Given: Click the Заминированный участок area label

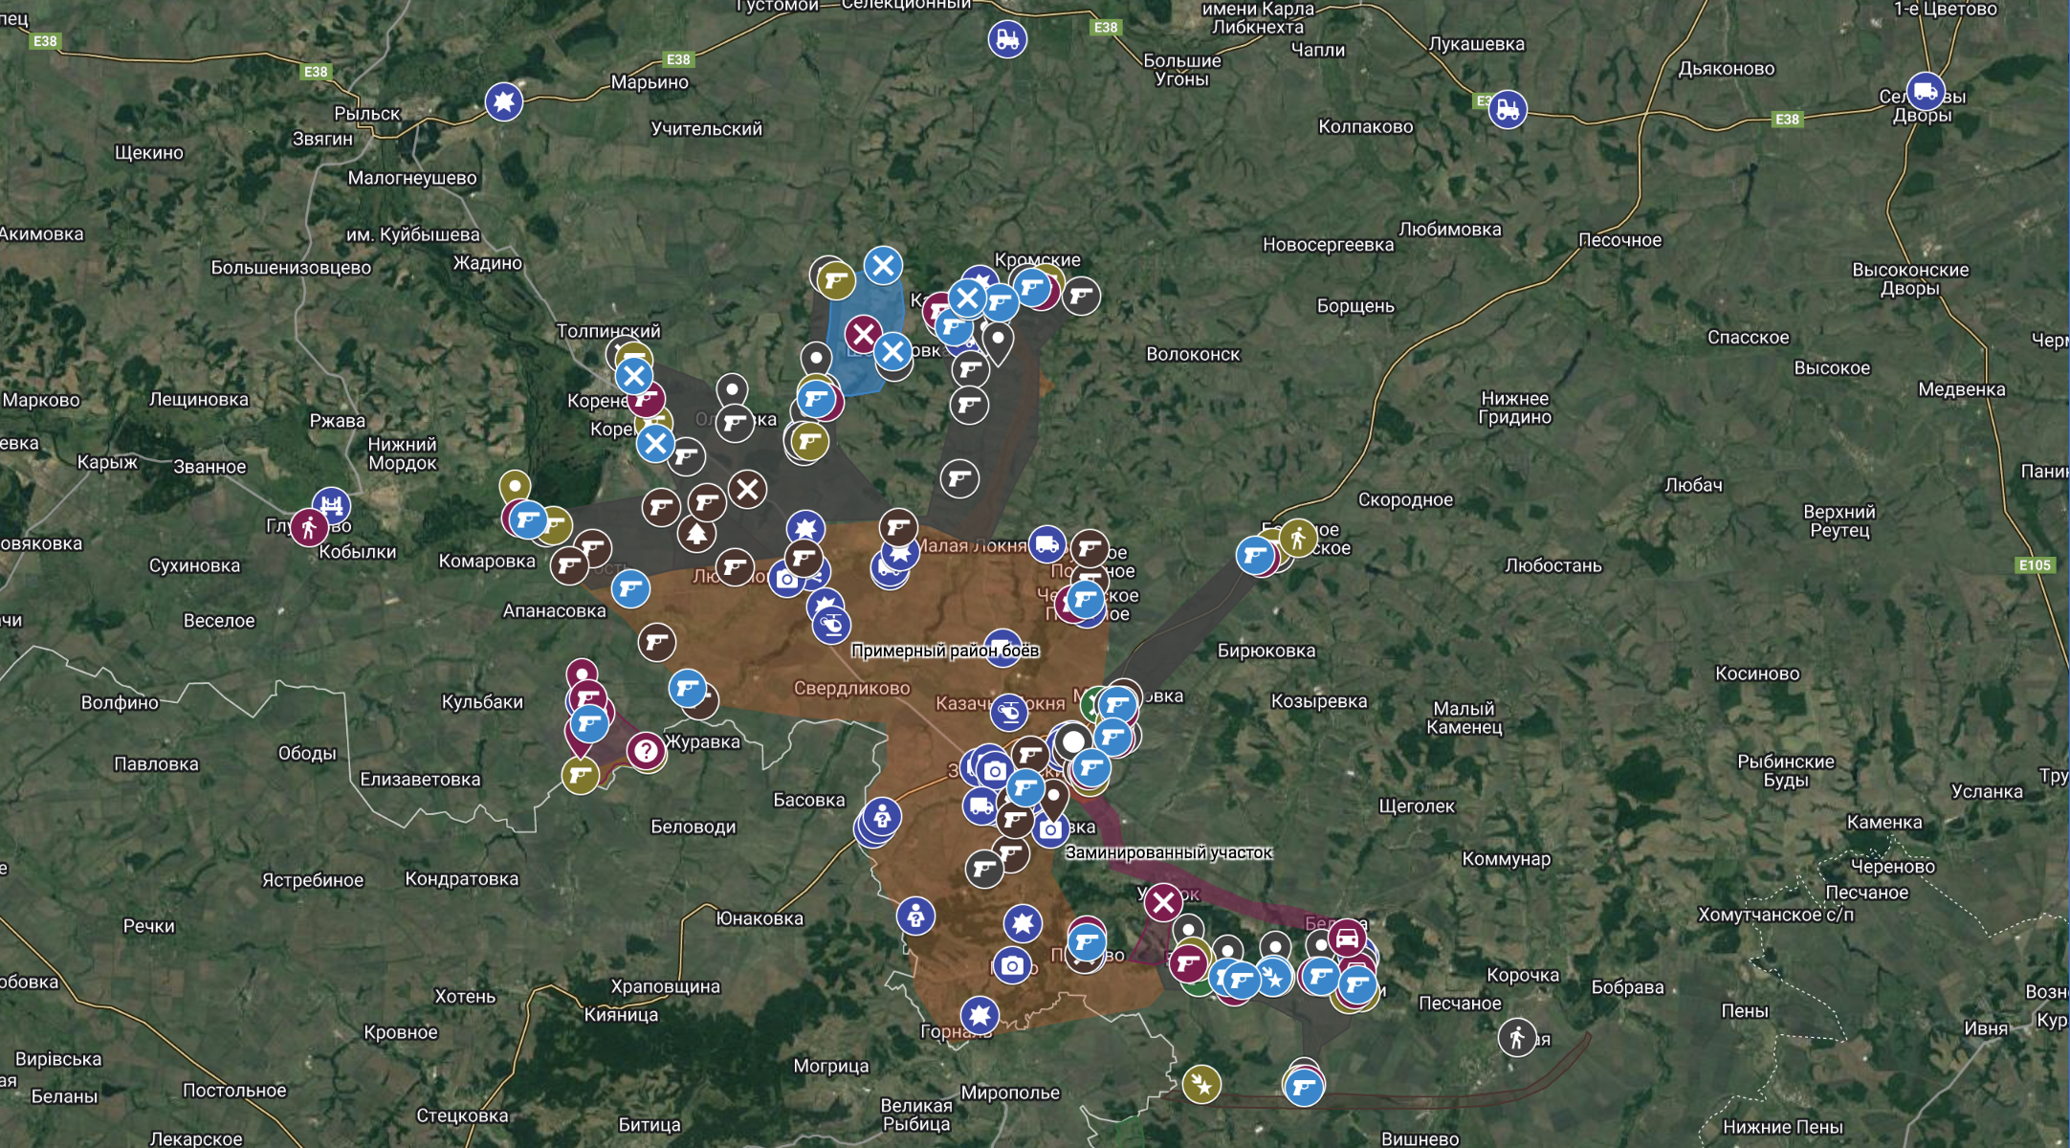Looking at the screenshot, I should (1169, 851).
